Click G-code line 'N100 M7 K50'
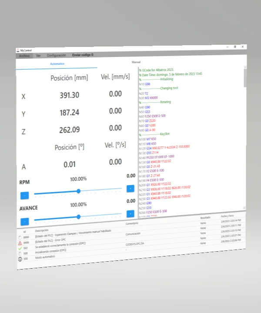261x313 pixels. tap(147, 139)
